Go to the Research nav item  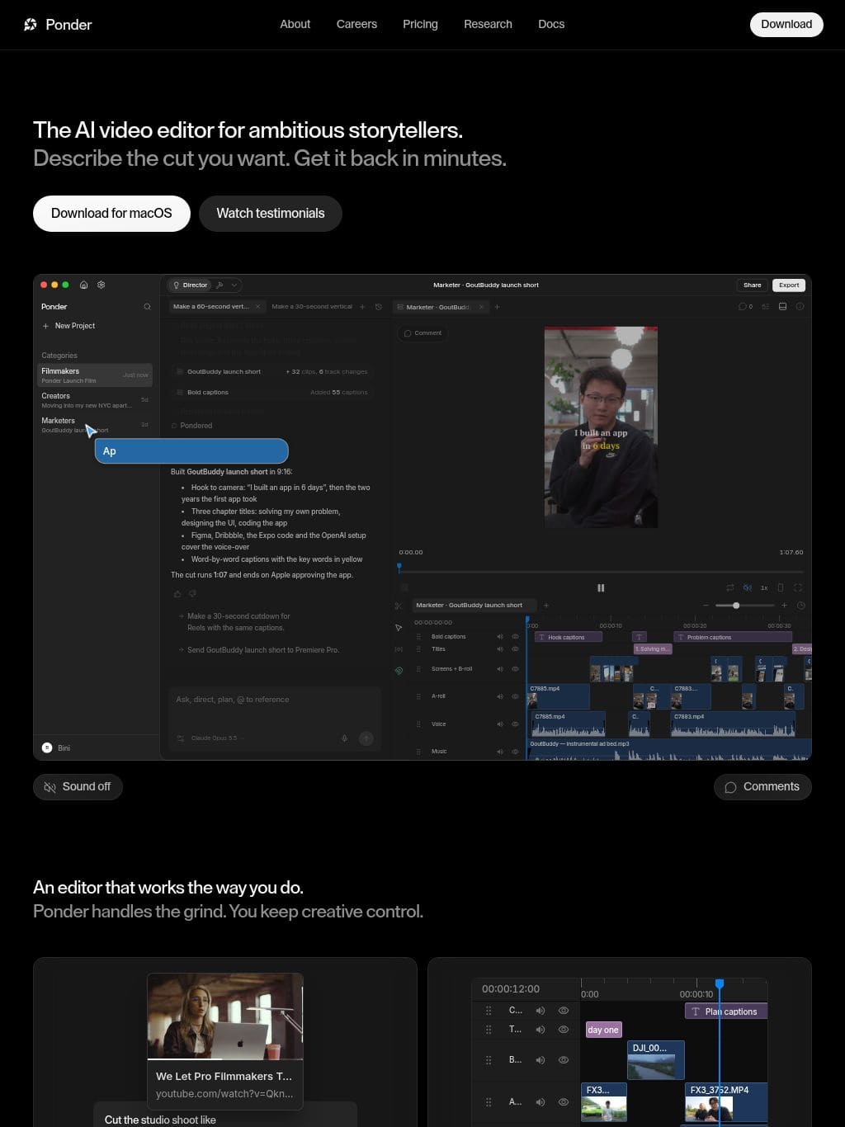point(488,25)
